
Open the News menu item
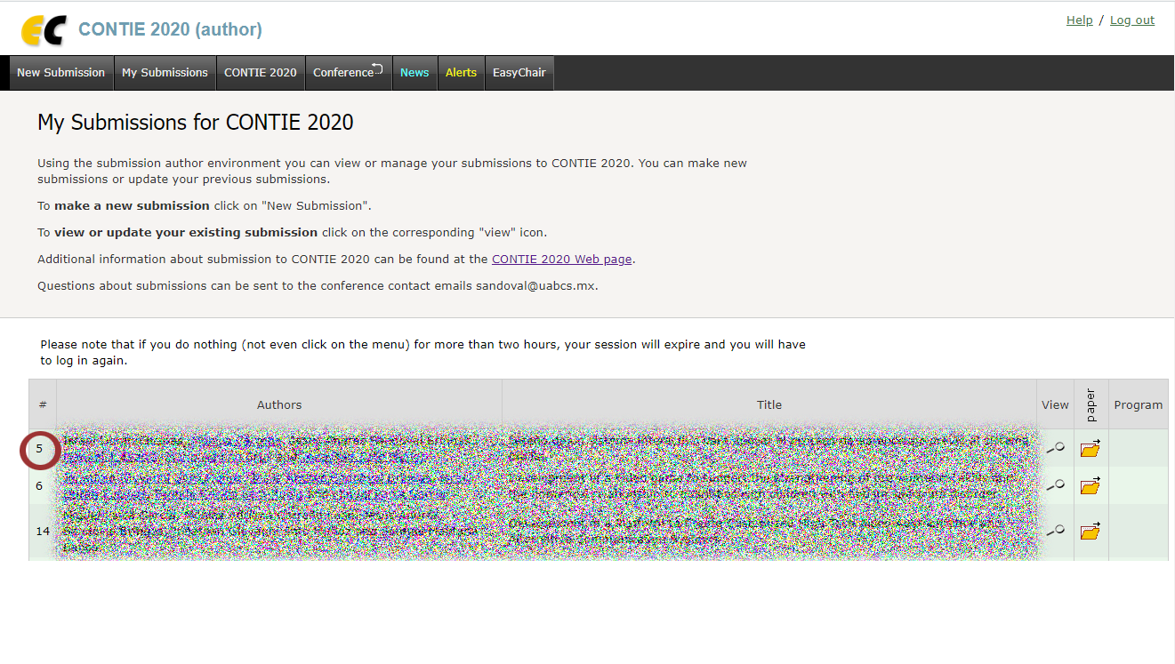[414, 73]
